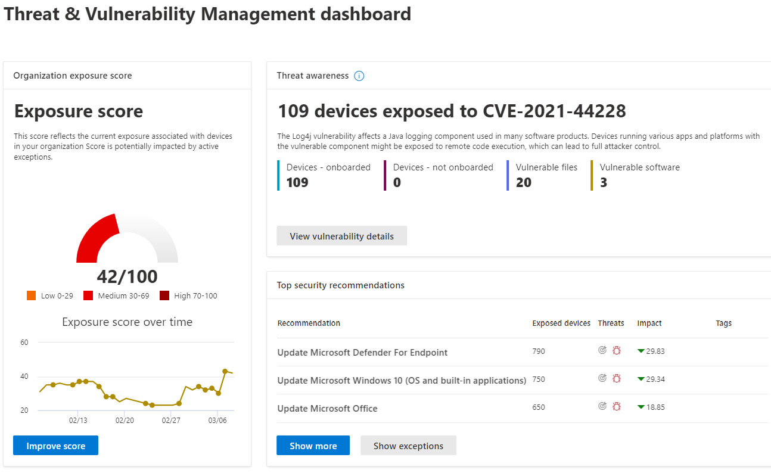Click the Tags column header
This screenshot has height=473, width=771.
(723, 323)
